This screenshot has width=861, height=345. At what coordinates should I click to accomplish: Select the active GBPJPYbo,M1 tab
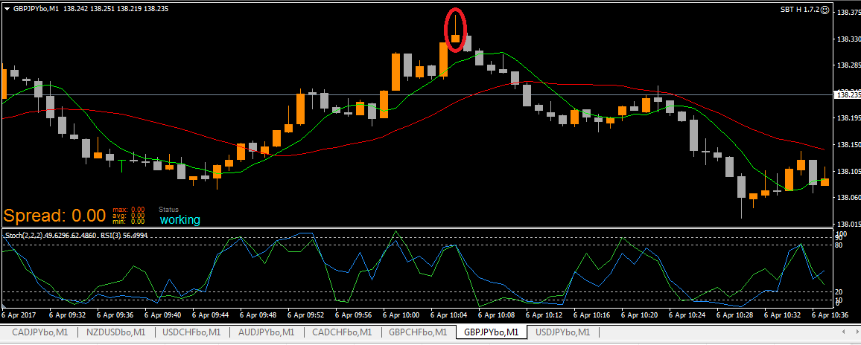(x=491, y=332)
